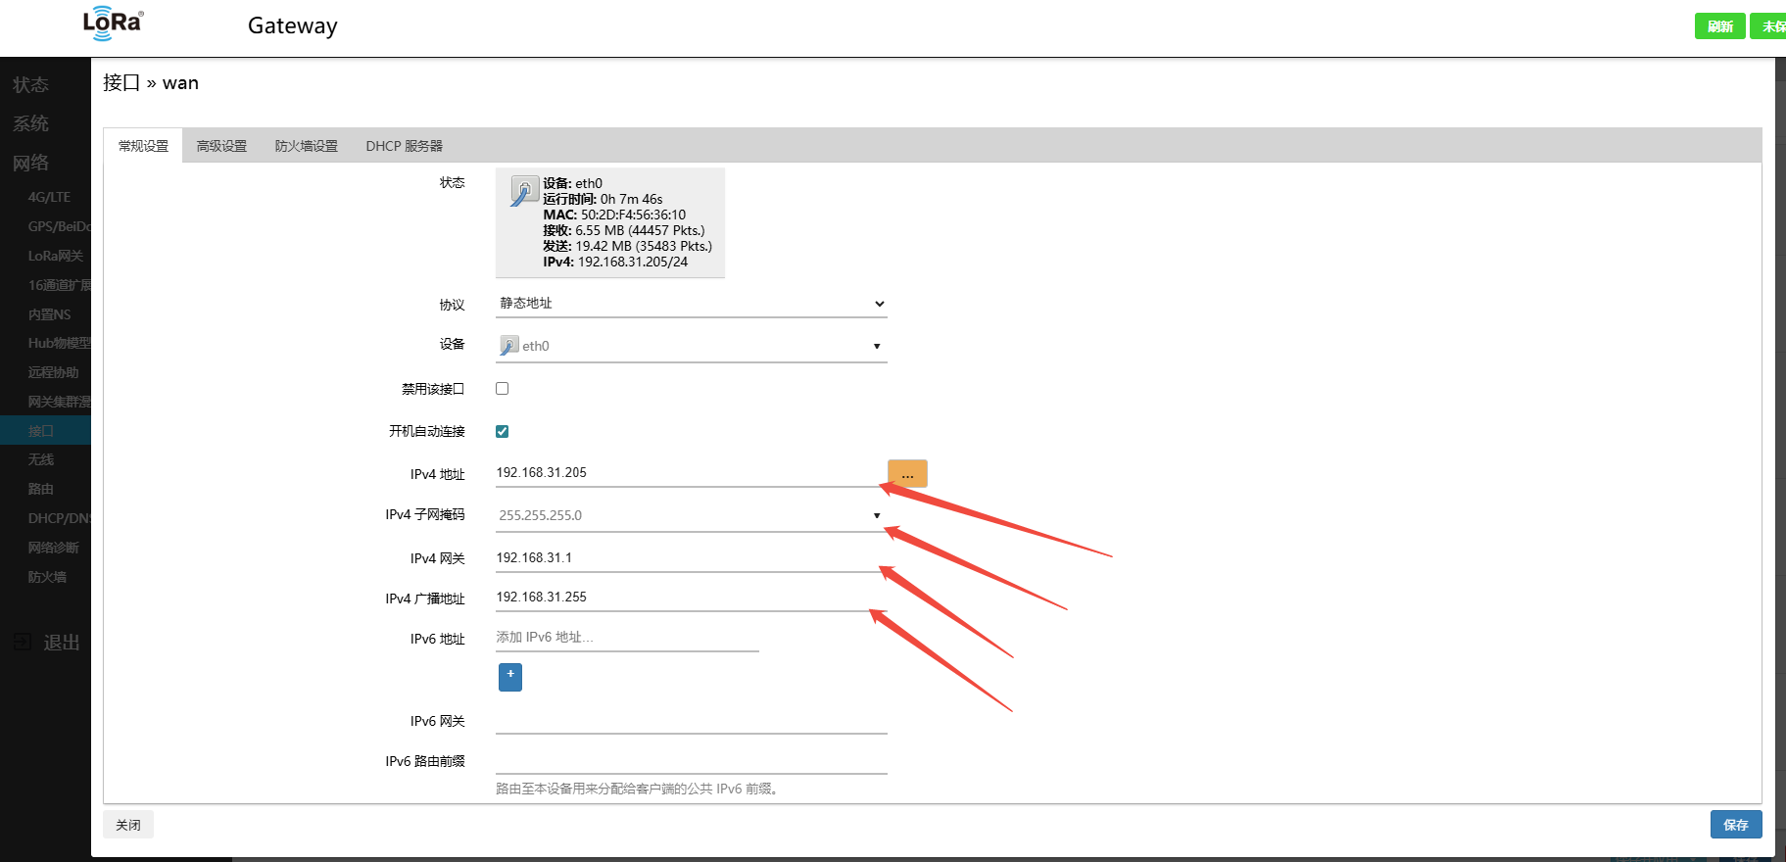Click the 关闭 button
This screenshot has height=862, width=1786.
(x=128, y=825)
